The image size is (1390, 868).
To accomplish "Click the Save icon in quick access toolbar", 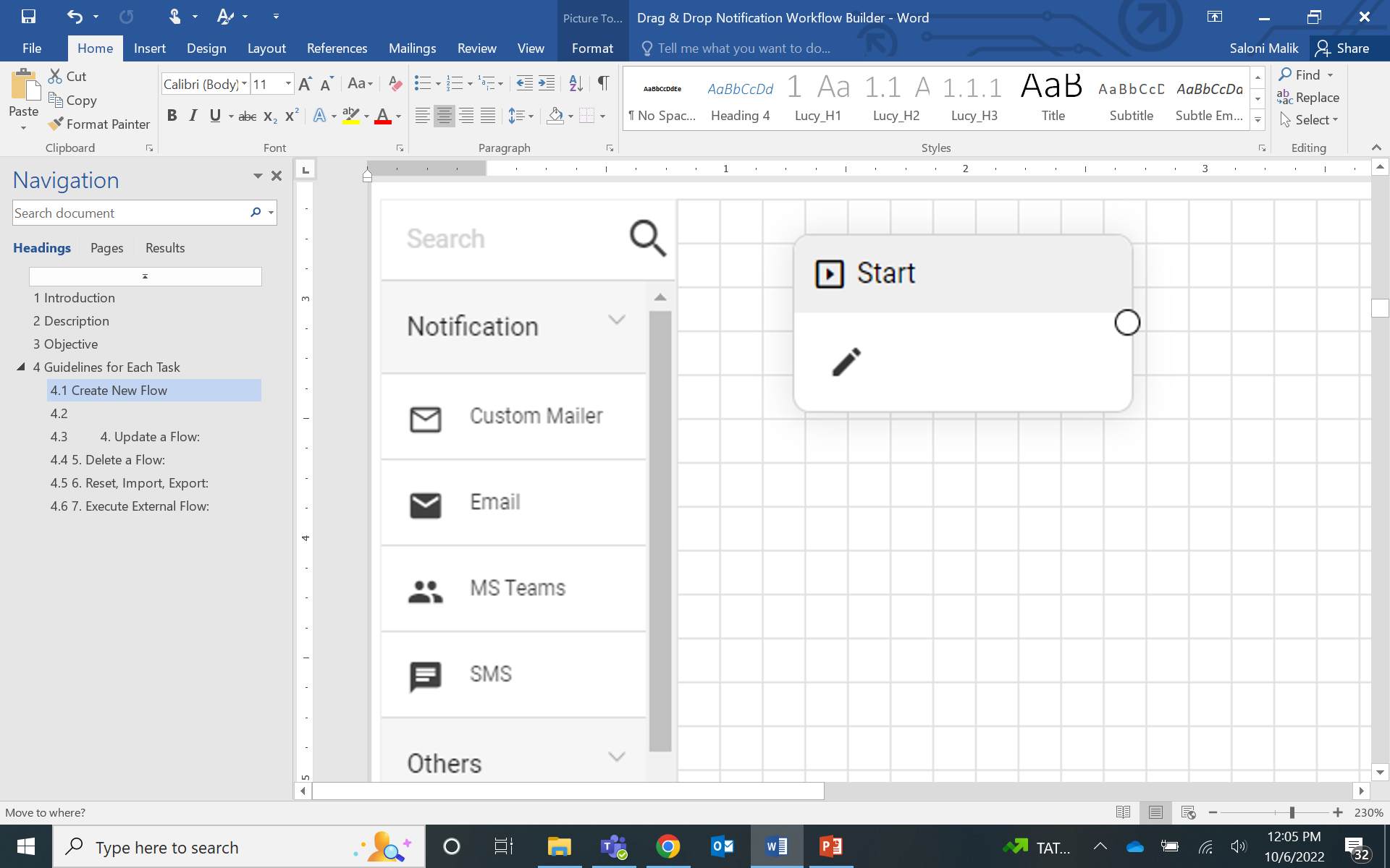I will pyautogui.click(x=28, y=16).
